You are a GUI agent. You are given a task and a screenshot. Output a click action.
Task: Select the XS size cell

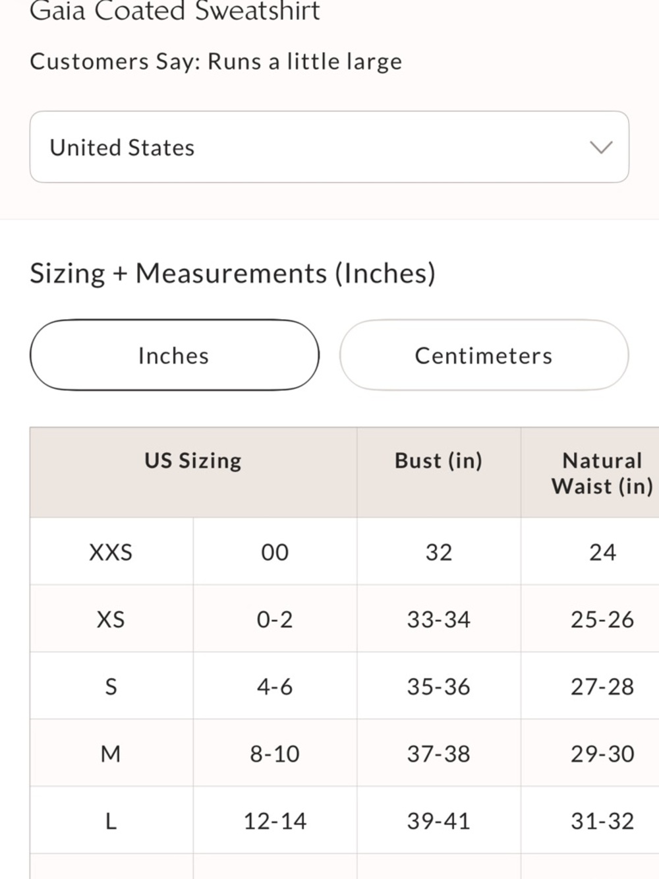[x=111, y=619]
